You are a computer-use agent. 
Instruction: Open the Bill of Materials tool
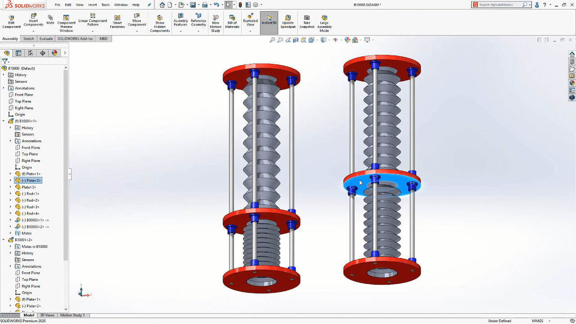click(232, 22)
